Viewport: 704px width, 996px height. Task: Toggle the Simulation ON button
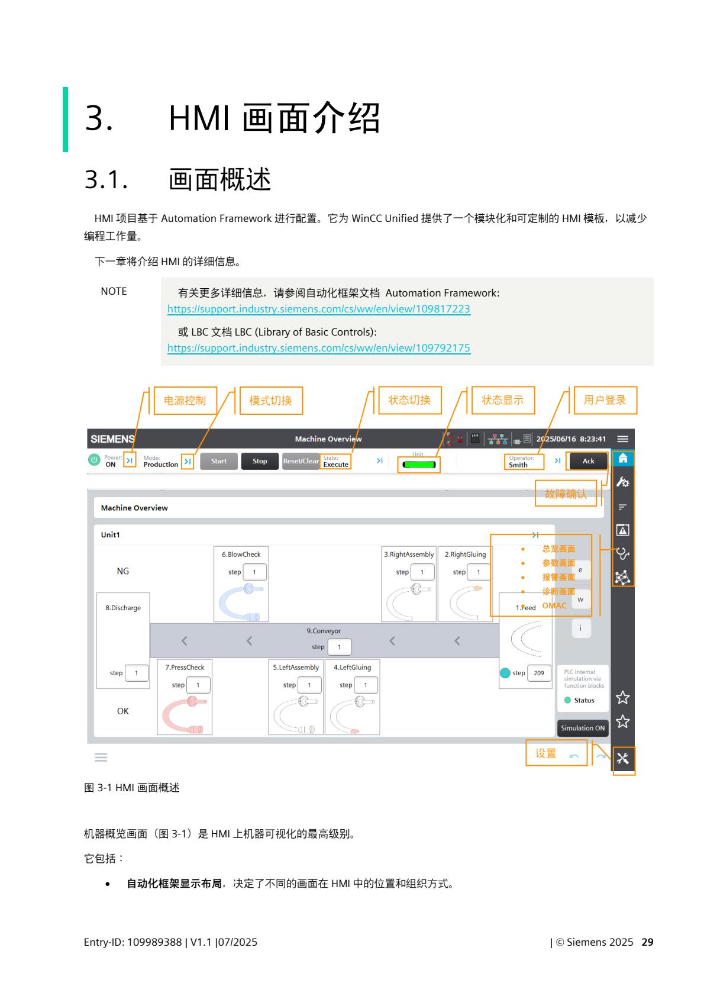[x=583, y=728]
